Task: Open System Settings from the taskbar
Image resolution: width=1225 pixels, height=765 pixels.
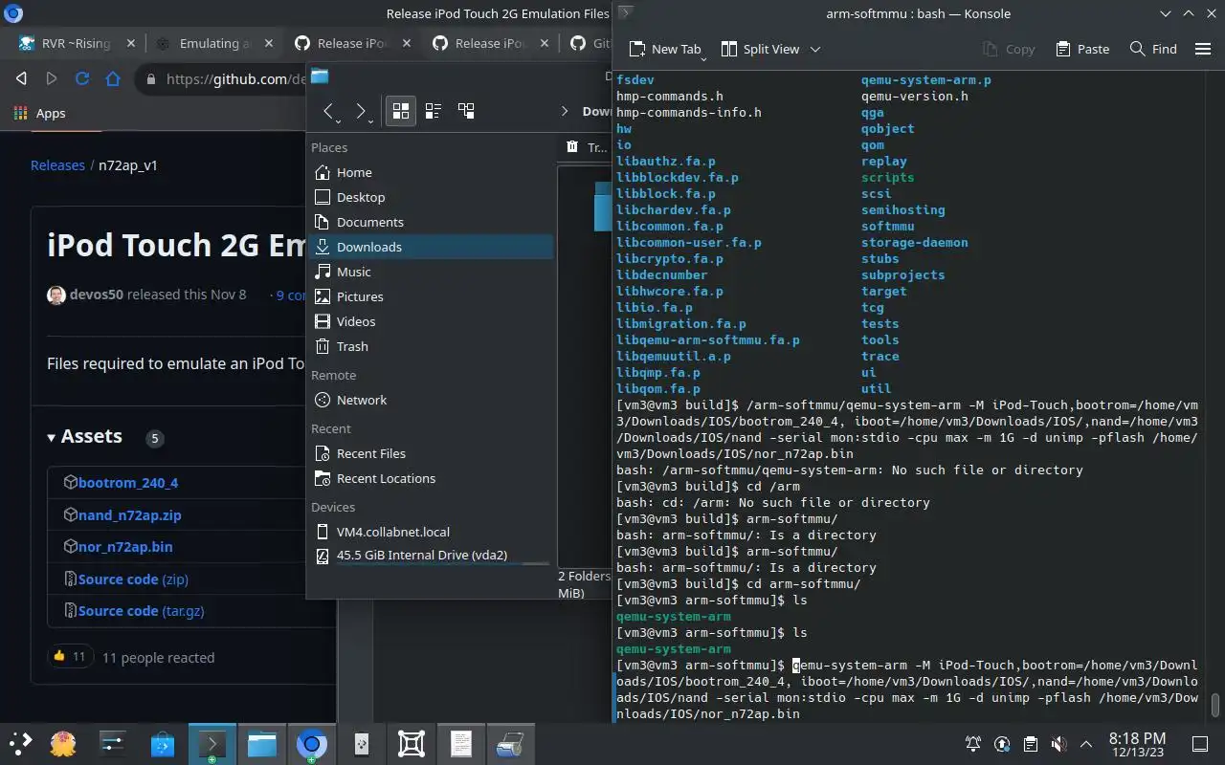Action: click(x=112, y=743)
